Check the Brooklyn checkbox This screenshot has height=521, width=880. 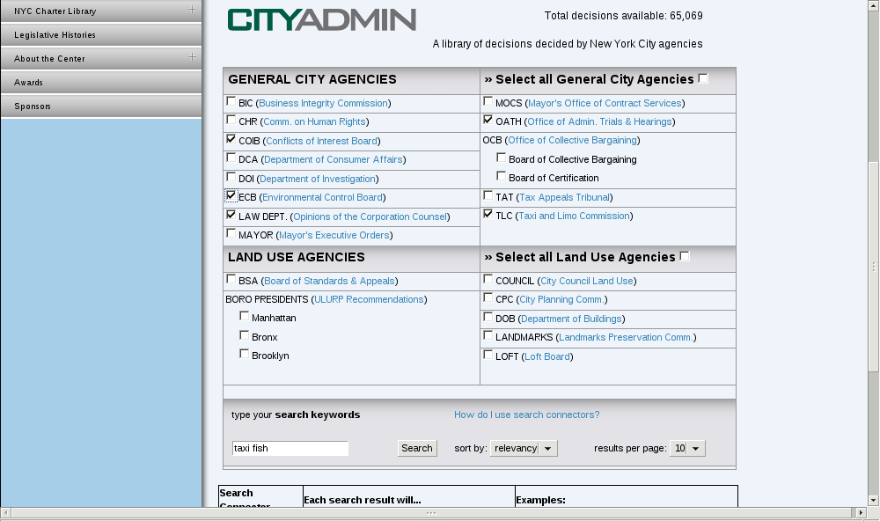click(x=244, y=354)
